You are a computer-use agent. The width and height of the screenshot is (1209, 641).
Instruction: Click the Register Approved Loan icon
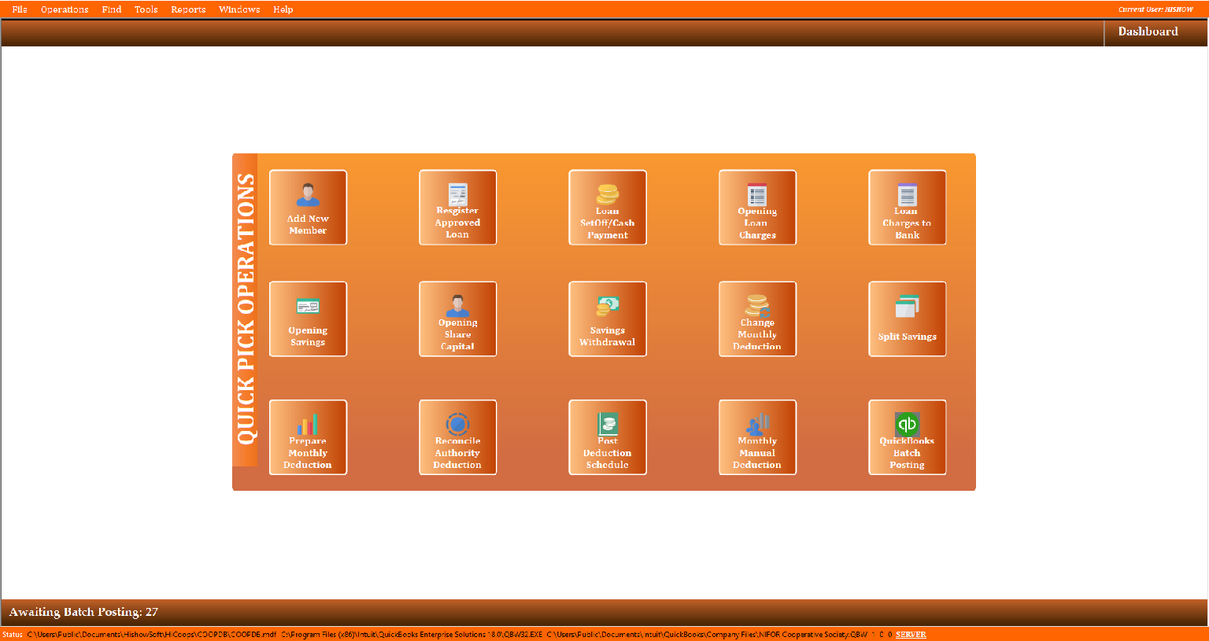[x=457, y=208]
